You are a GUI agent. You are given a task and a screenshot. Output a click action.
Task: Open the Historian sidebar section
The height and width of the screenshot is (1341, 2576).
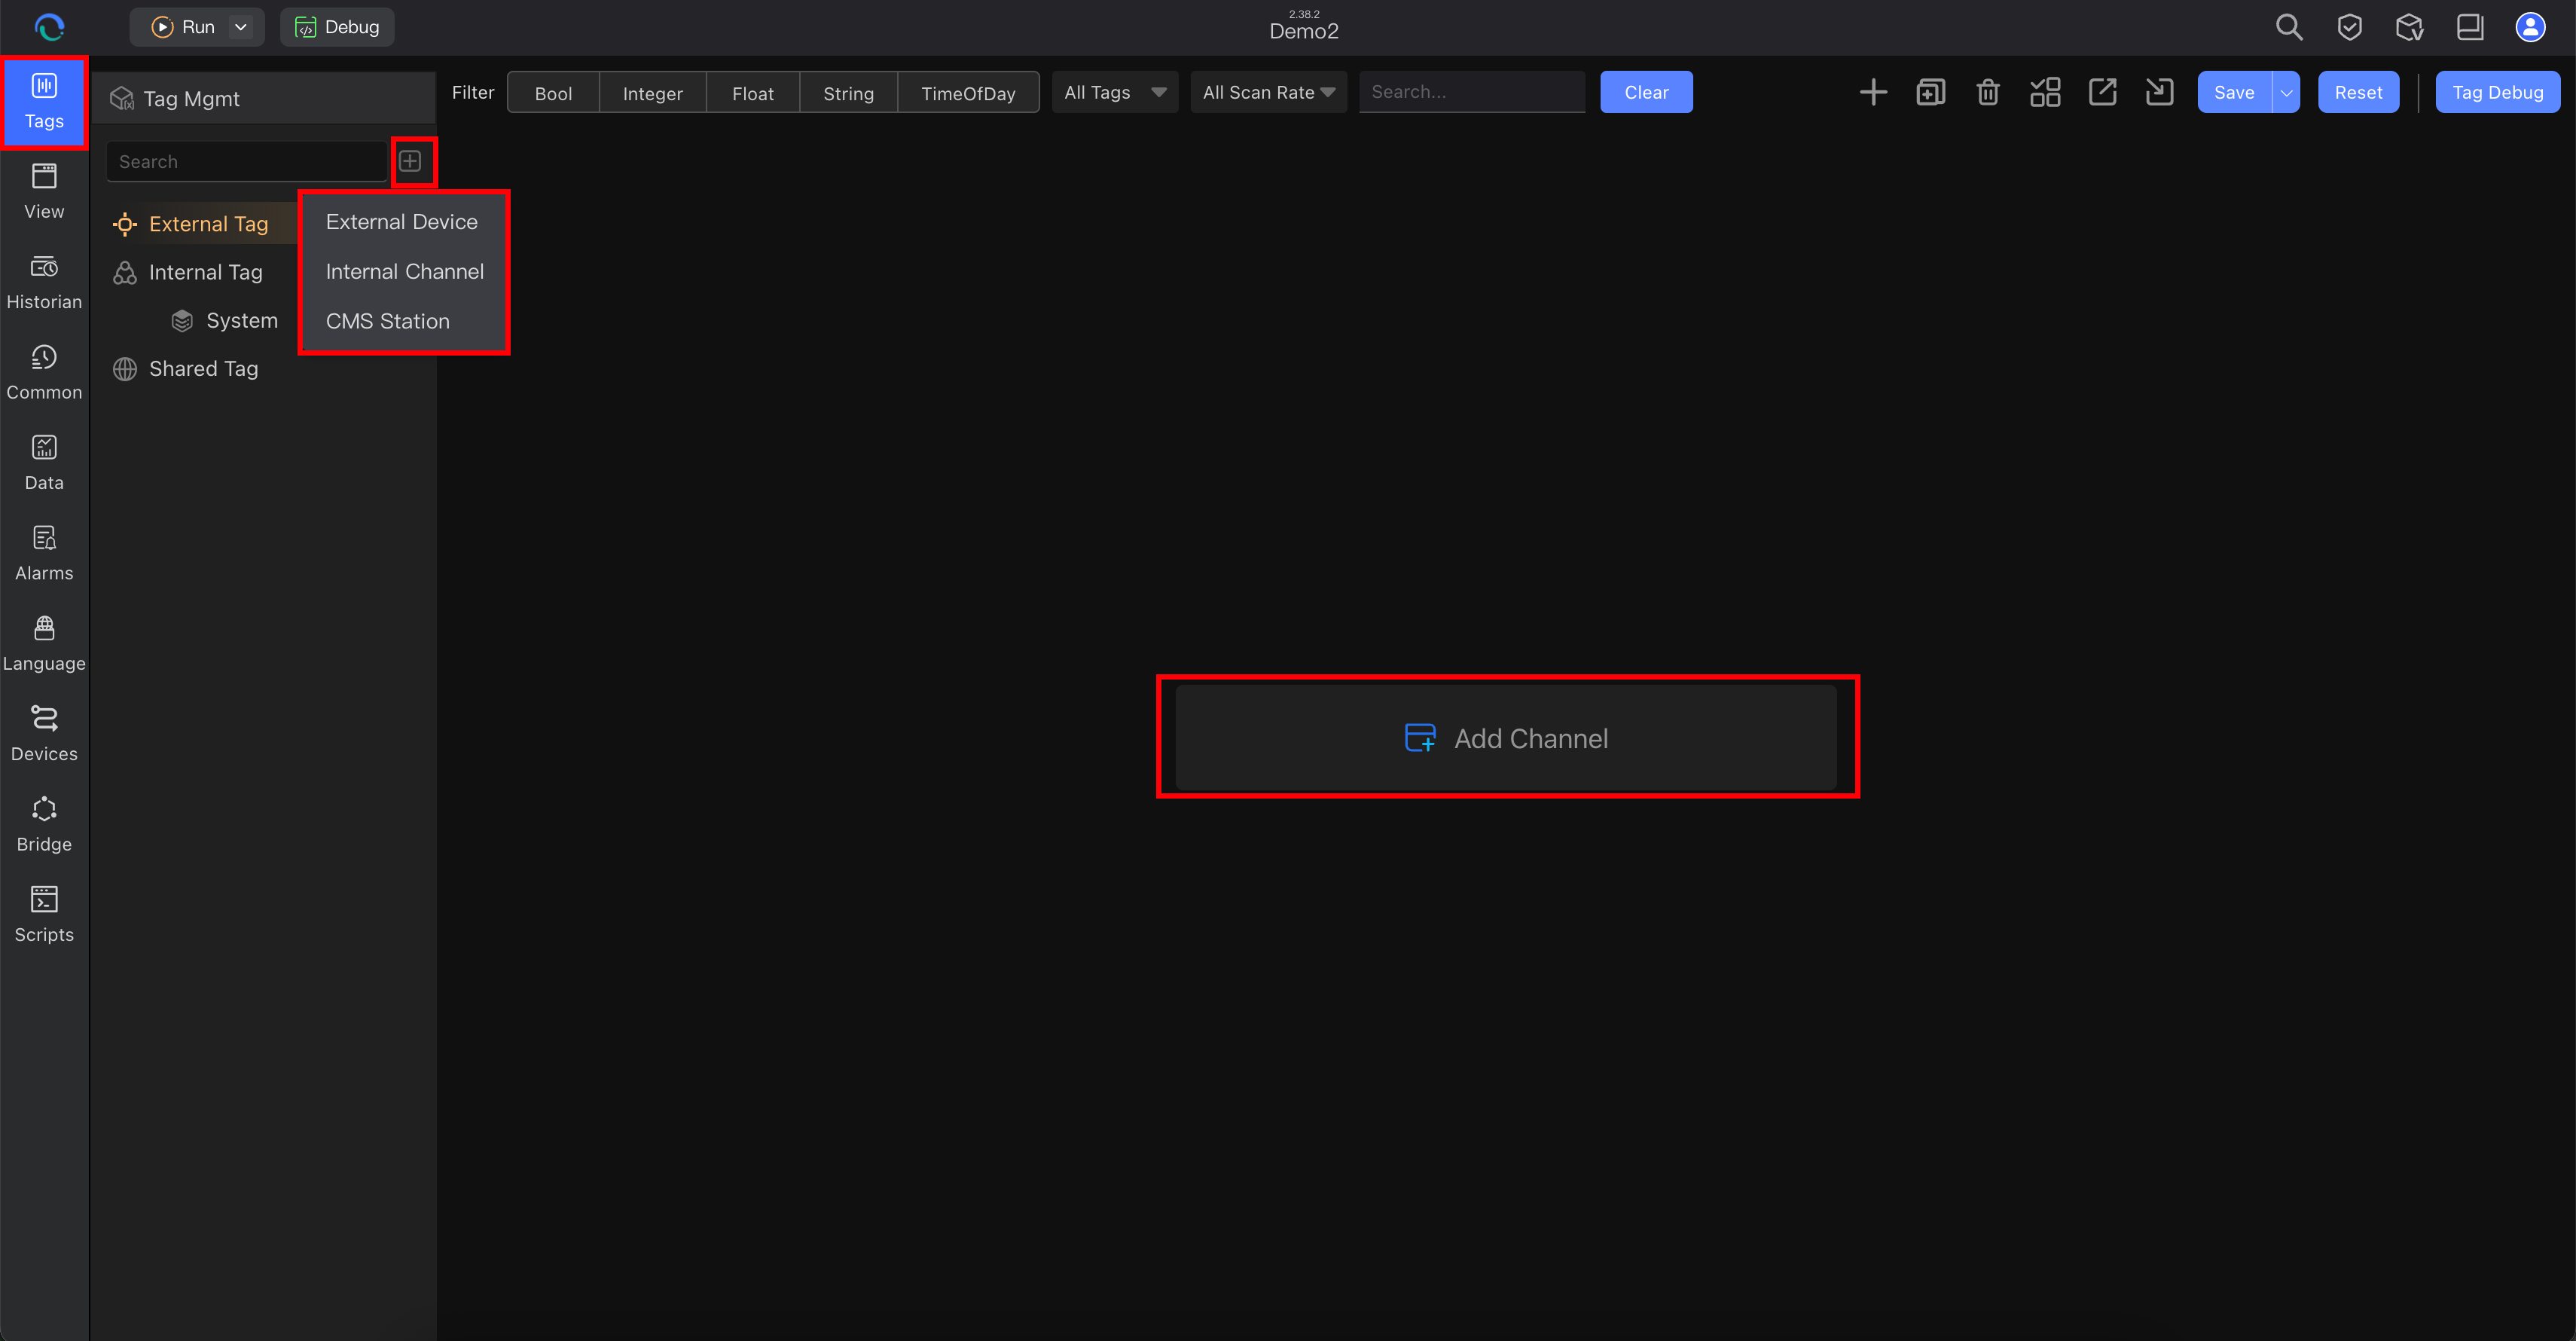tap(44, 283)
